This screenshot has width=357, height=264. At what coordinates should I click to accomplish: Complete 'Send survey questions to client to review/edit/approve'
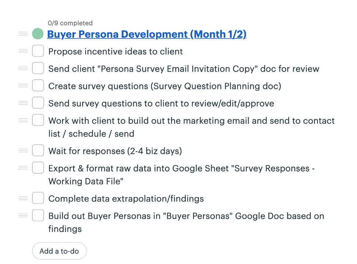coord(38,103)
